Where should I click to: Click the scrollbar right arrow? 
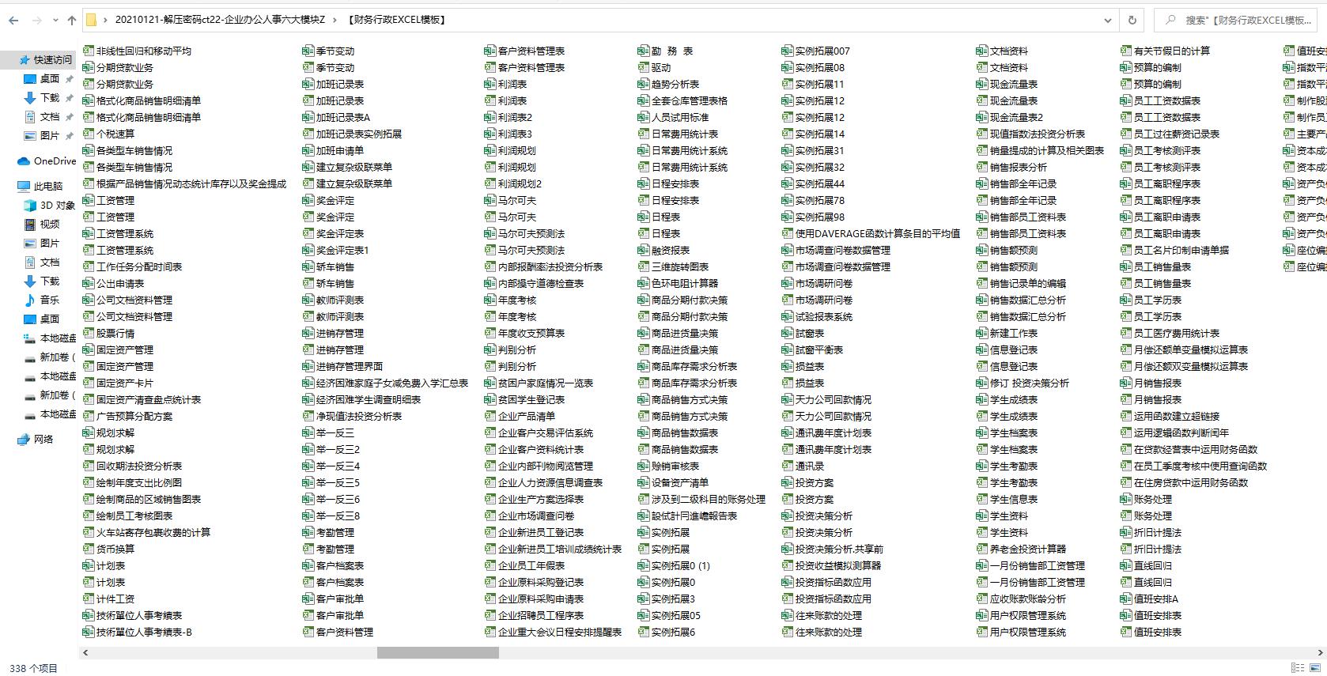tap(1320, 653)
